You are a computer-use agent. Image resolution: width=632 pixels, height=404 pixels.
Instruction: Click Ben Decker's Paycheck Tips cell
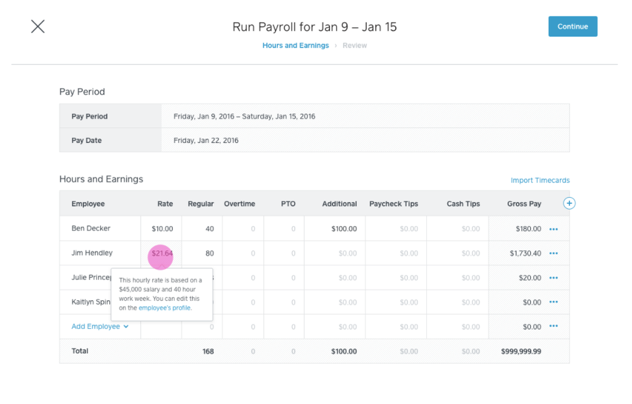click(395, 229)
